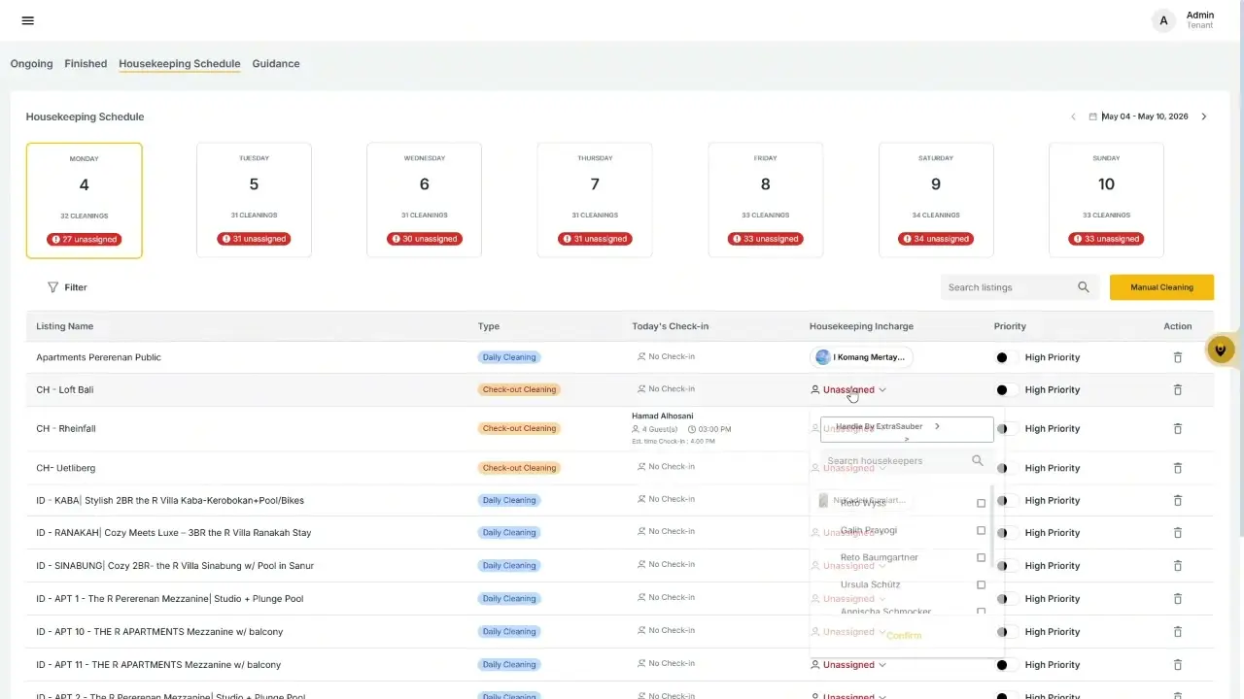This screenshot has width=1244, height=699.
Task: Open the Filter options
Action: pyautogui.click(x=67, y=287)
